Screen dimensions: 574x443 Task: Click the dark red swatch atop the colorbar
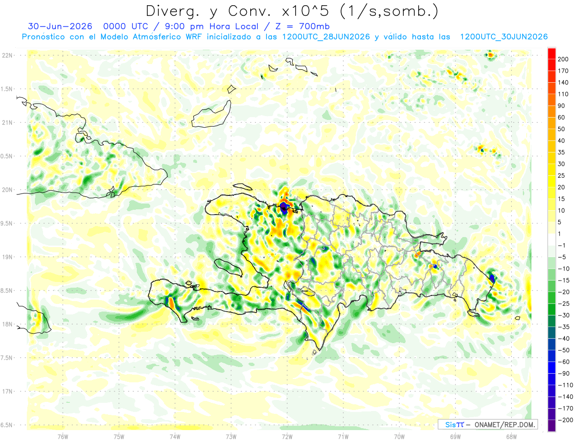pyautogui.click(x=552, y=54)
